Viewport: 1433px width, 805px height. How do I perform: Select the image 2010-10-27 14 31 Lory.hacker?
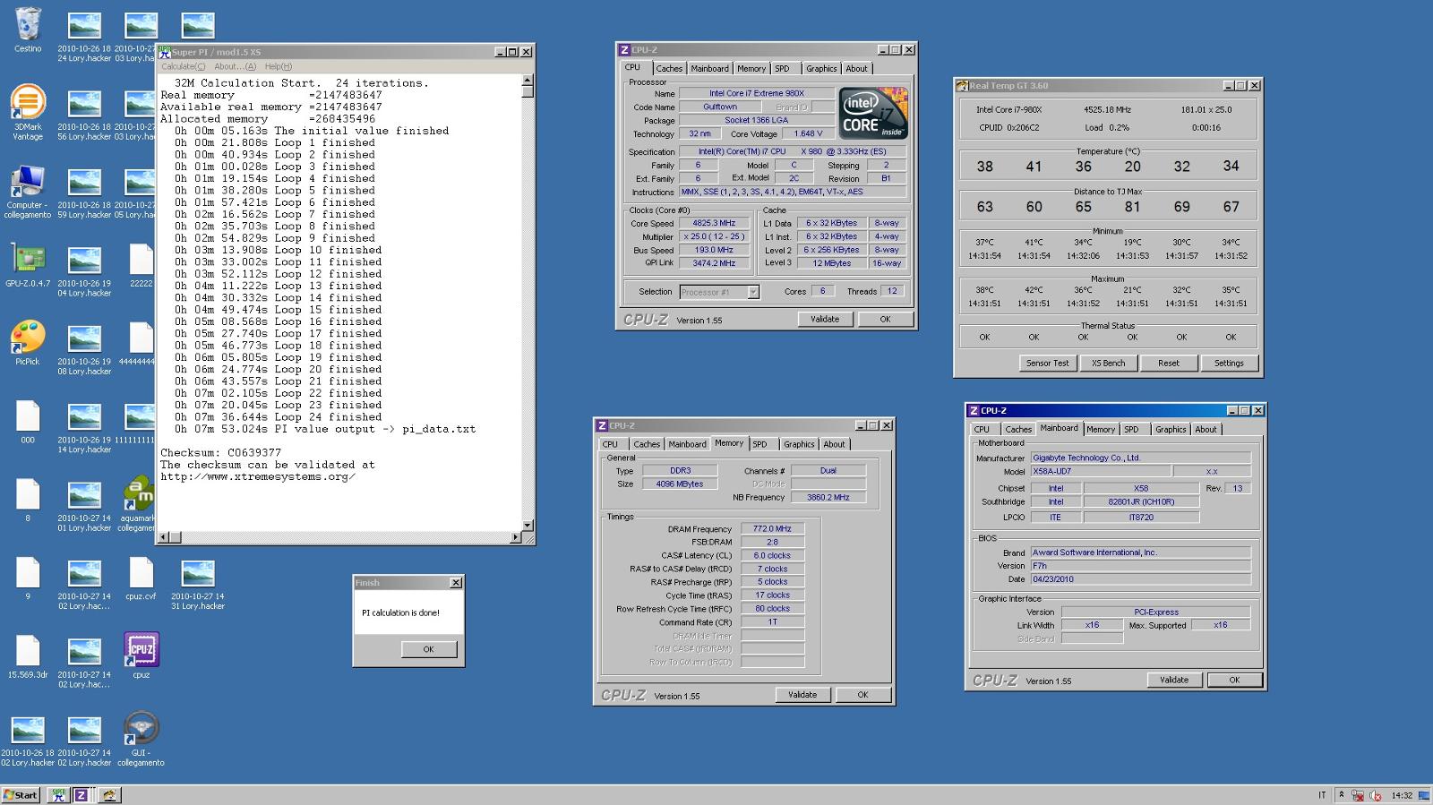click(197, 583)
